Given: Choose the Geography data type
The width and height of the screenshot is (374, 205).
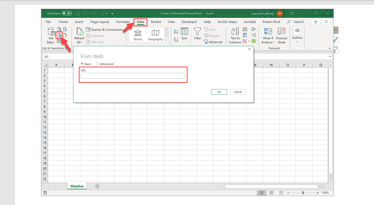Looking at the screenshot, I should click(155, 35).
